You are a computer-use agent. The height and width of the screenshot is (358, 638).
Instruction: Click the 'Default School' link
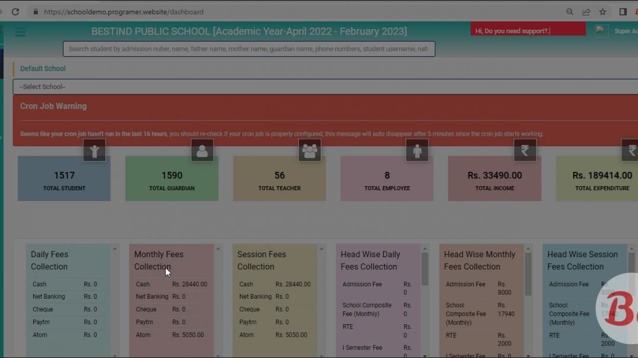(x=42, y=68)
